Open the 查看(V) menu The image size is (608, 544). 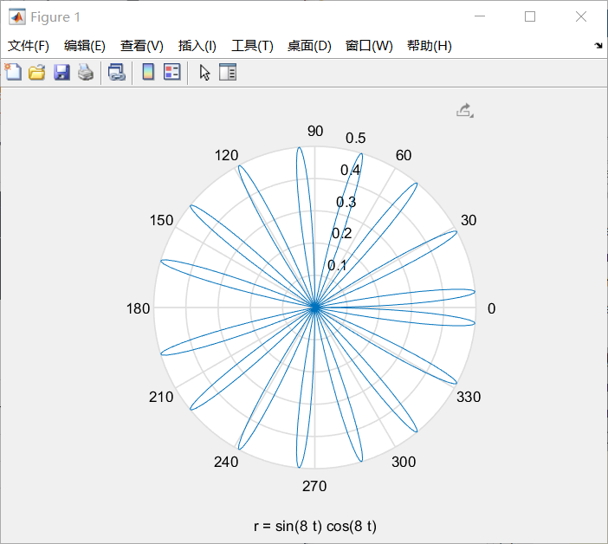(x=141, y=46)
